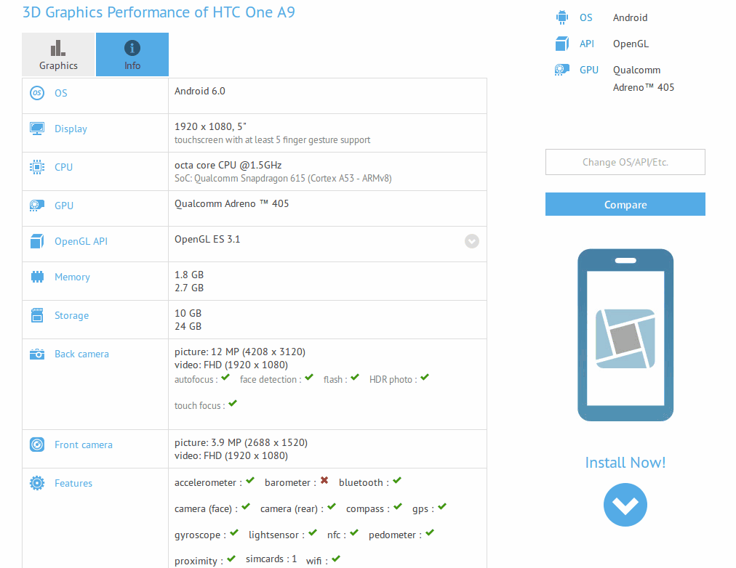Click the HDR photo checkmark

click(425, 377)
